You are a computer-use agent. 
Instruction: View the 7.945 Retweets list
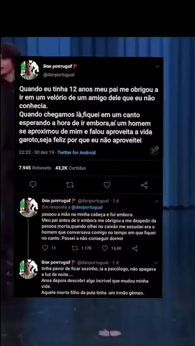[35, 168]
